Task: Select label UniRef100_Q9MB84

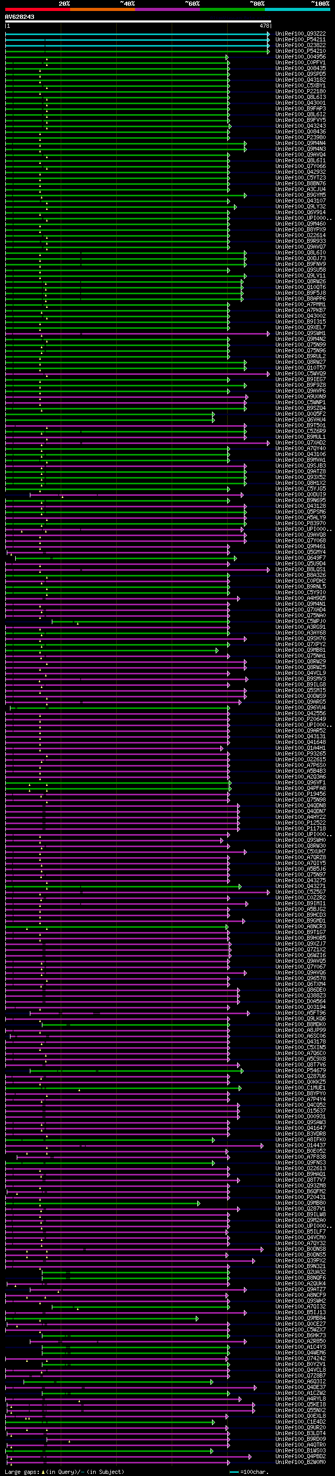Action: tap(300, 1318)
